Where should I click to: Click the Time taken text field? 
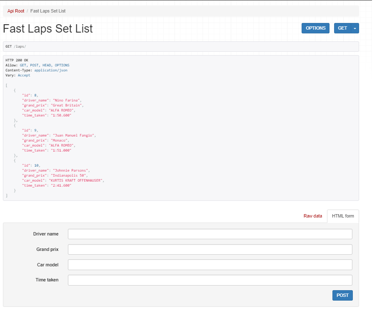pos(210,280)
